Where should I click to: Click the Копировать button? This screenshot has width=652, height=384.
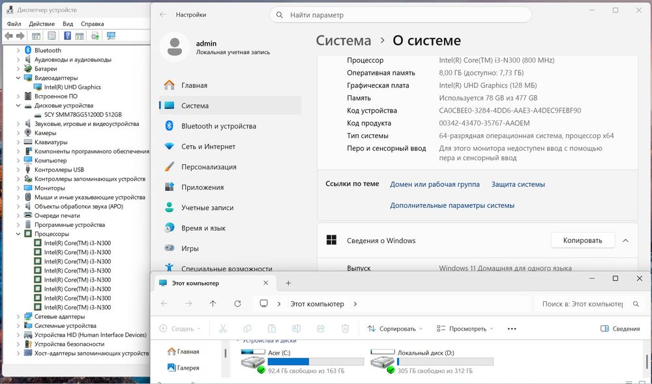point(582,240)
